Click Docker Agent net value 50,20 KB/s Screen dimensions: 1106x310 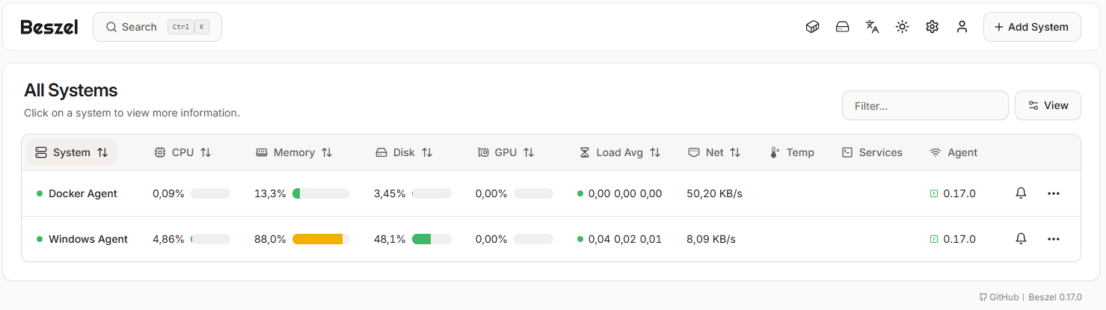[x=714, y=193]
